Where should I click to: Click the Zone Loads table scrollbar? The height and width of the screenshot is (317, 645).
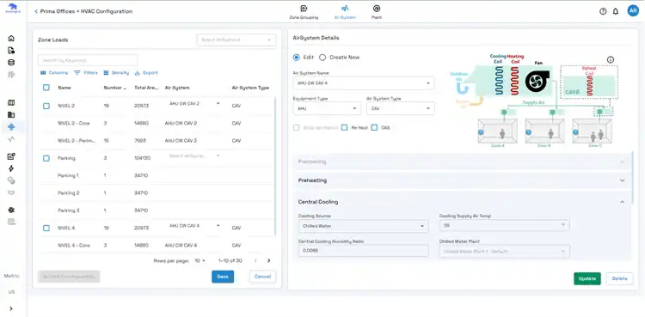pos(275,167)
